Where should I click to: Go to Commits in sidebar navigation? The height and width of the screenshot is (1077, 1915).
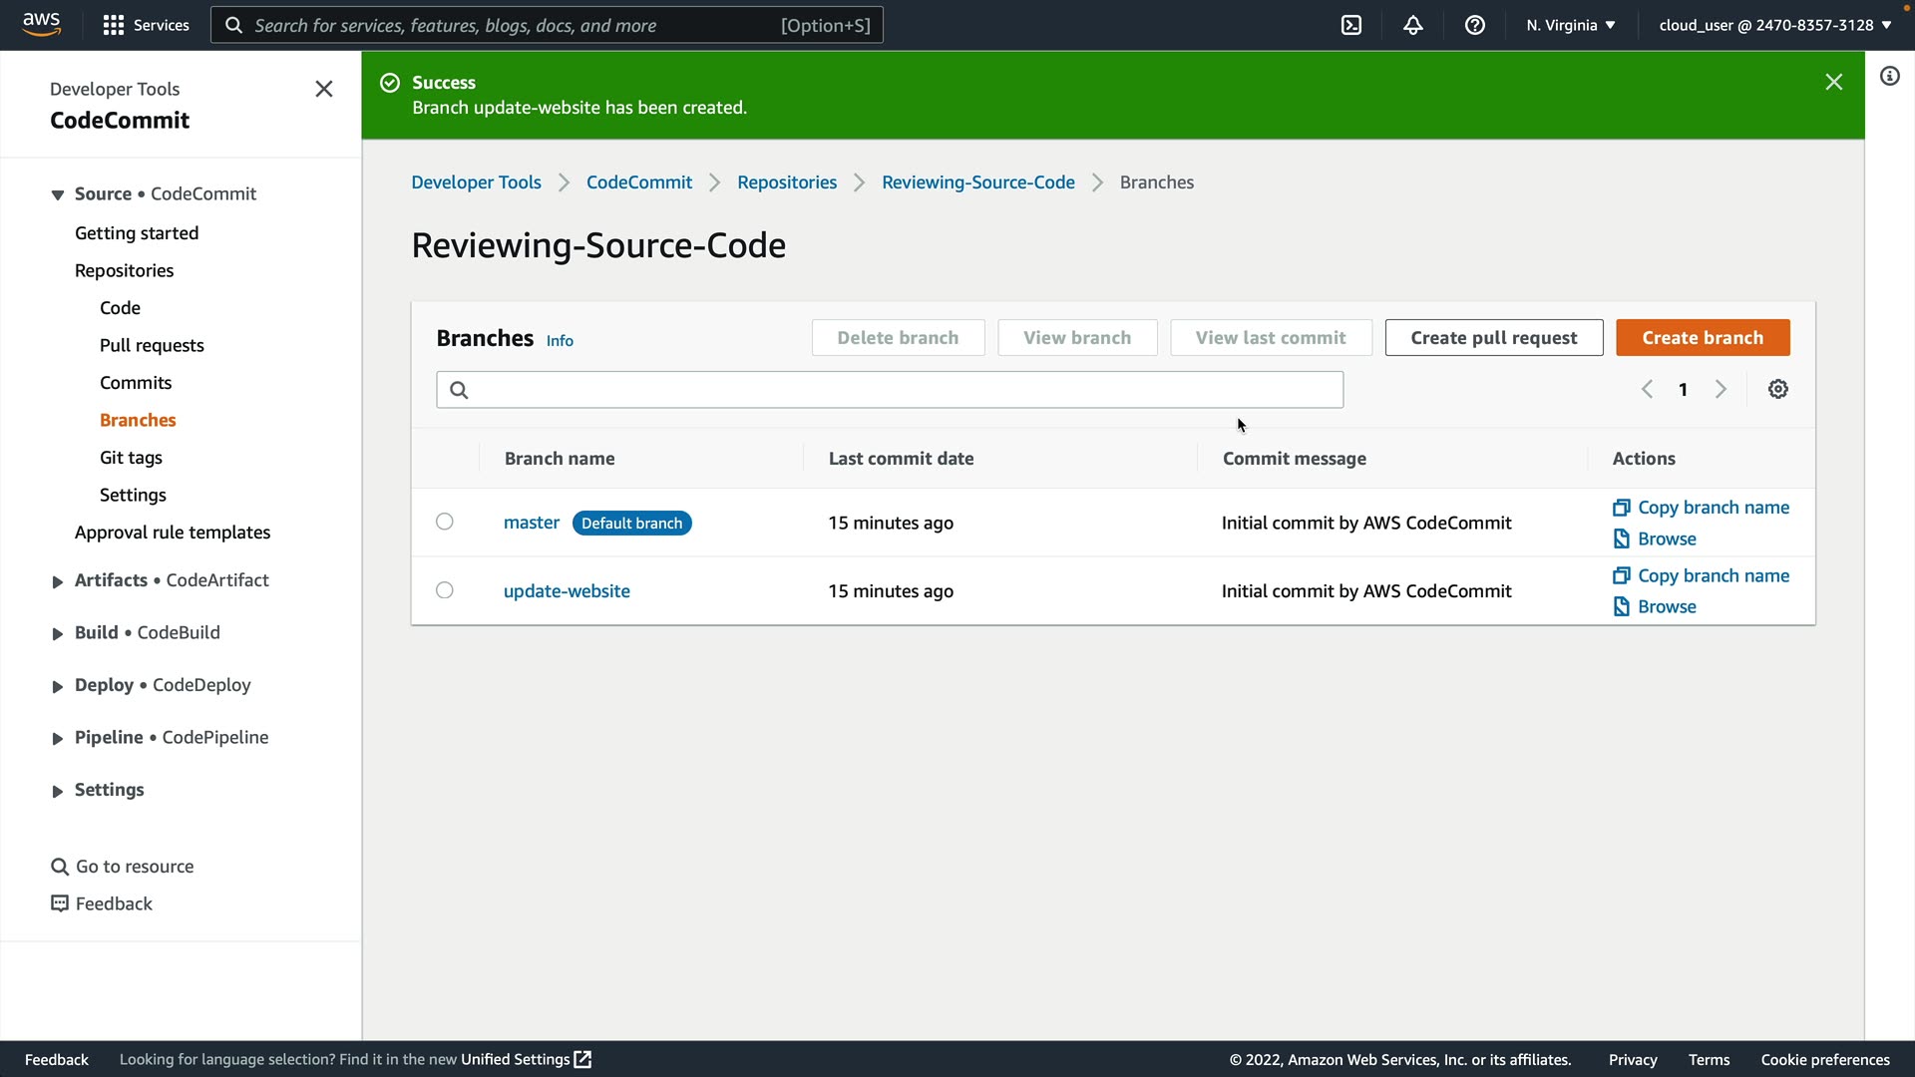click(136, 383)
